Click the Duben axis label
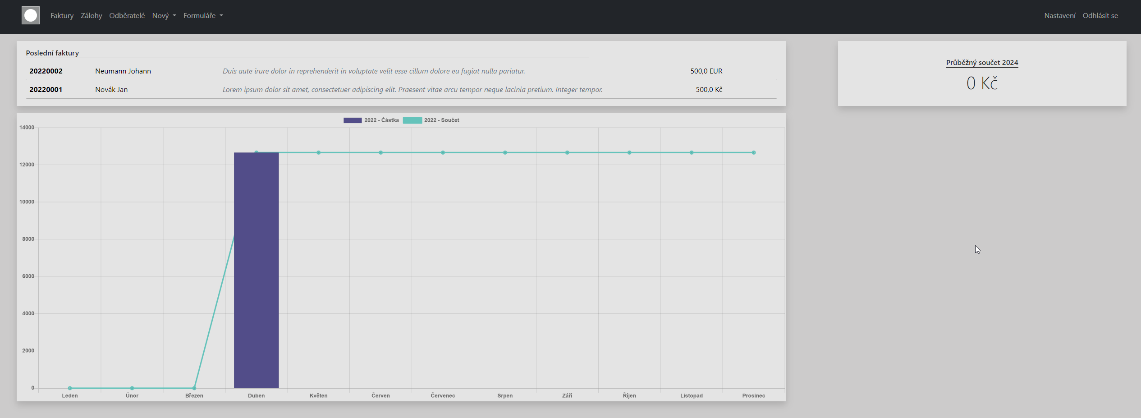This screenshot has height=418, width=1141. (256, 395)
